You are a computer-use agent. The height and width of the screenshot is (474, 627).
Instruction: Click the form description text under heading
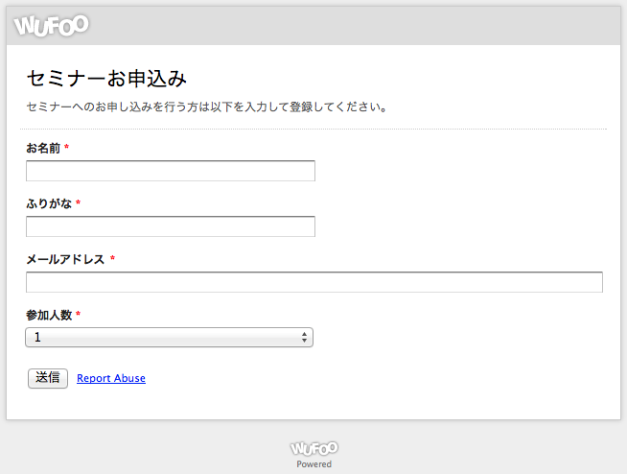click(206, 107)
